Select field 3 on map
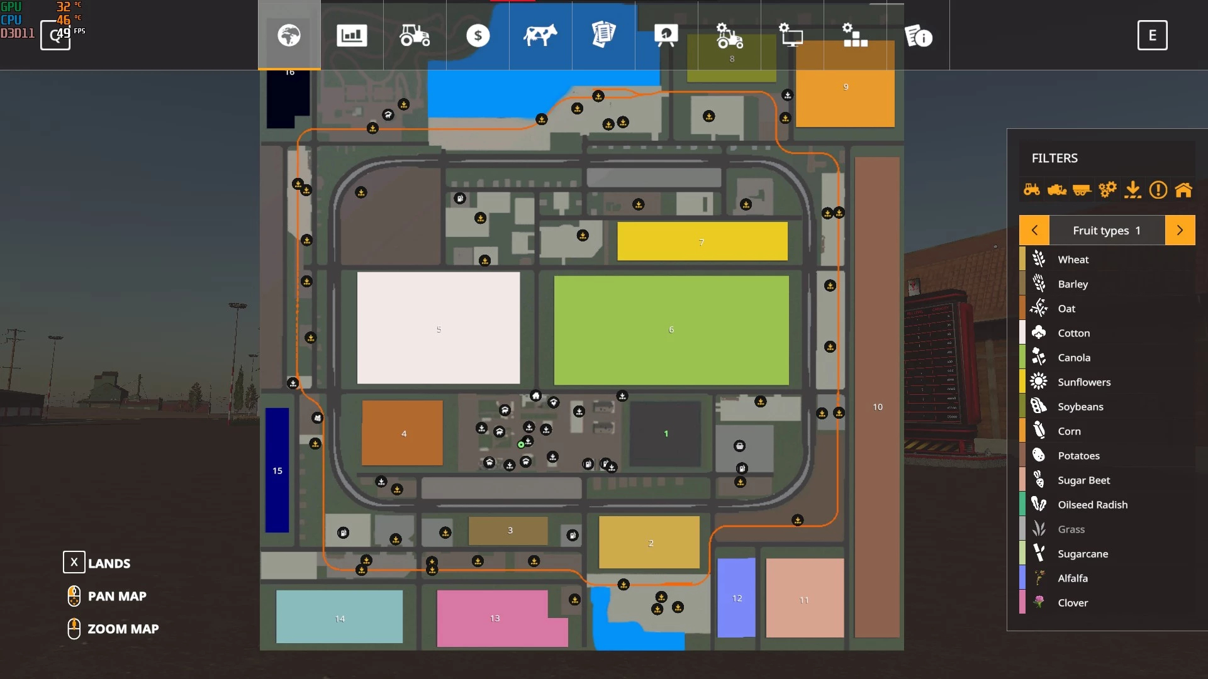This screenshot has height=679, width=1208. pos(508,531)
